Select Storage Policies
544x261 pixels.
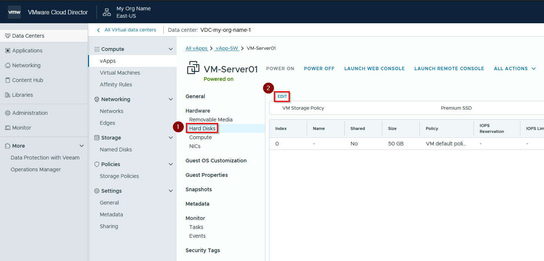coord(119,176)
